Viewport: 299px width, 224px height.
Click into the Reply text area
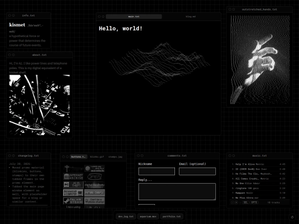[177, 191]
